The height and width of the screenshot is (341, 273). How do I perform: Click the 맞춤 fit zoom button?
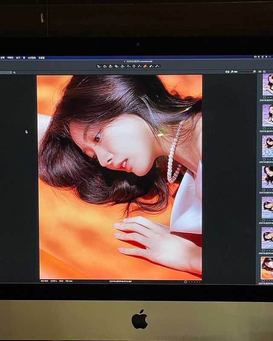227,72
